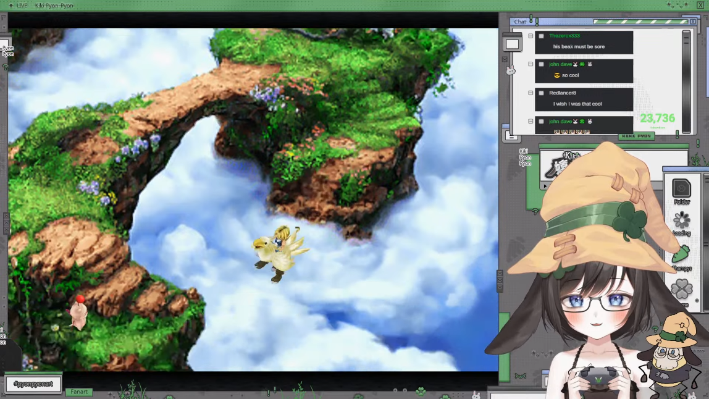Click text 'I wish I was that cool'
Viewport: 709px width, 399px height.
(x=577, y=104)
